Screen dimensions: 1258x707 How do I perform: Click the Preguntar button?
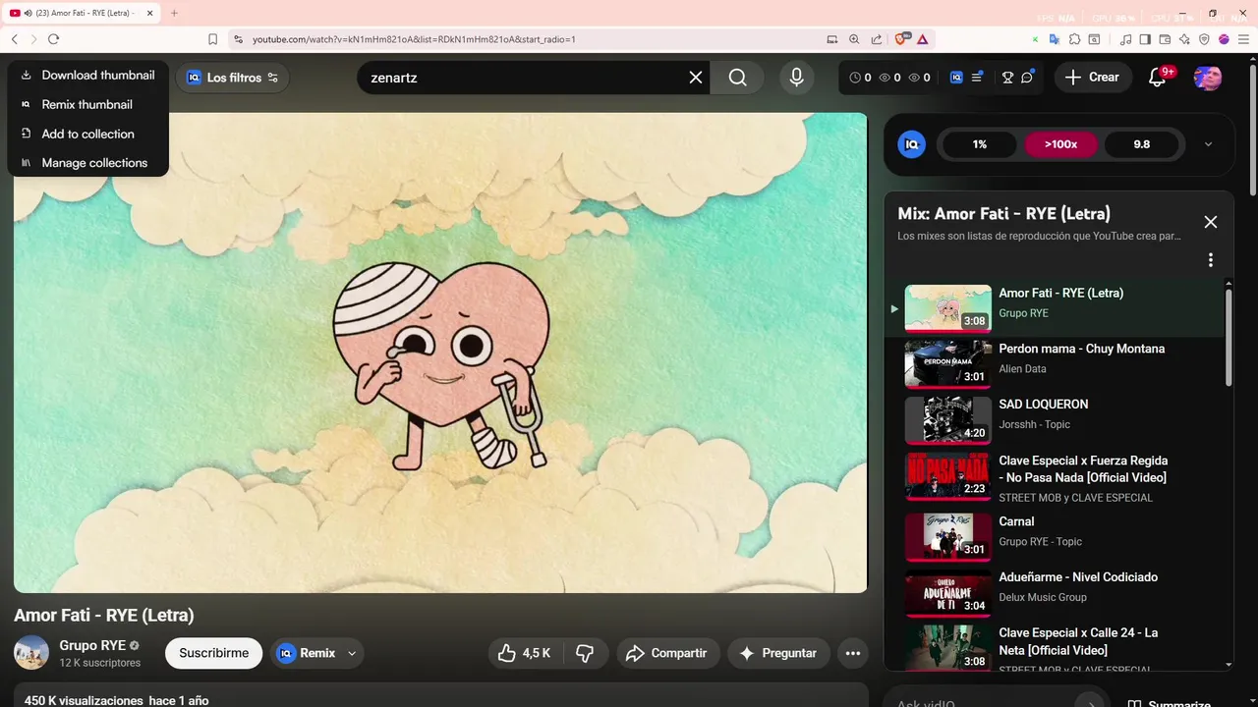click(x=778, y=653)
